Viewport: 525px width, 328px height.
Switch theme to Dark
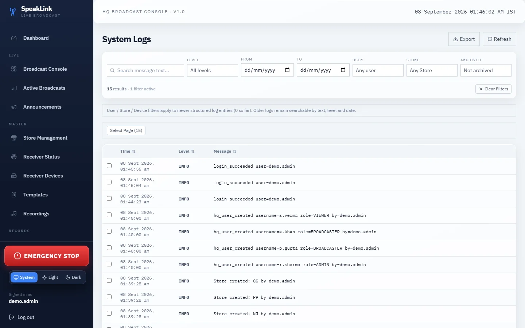(73, 277)
